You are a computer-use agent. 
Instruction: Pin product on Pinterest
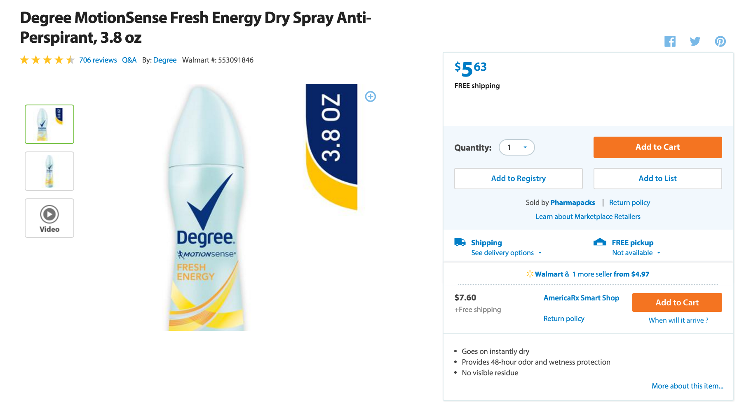[720, 41]
